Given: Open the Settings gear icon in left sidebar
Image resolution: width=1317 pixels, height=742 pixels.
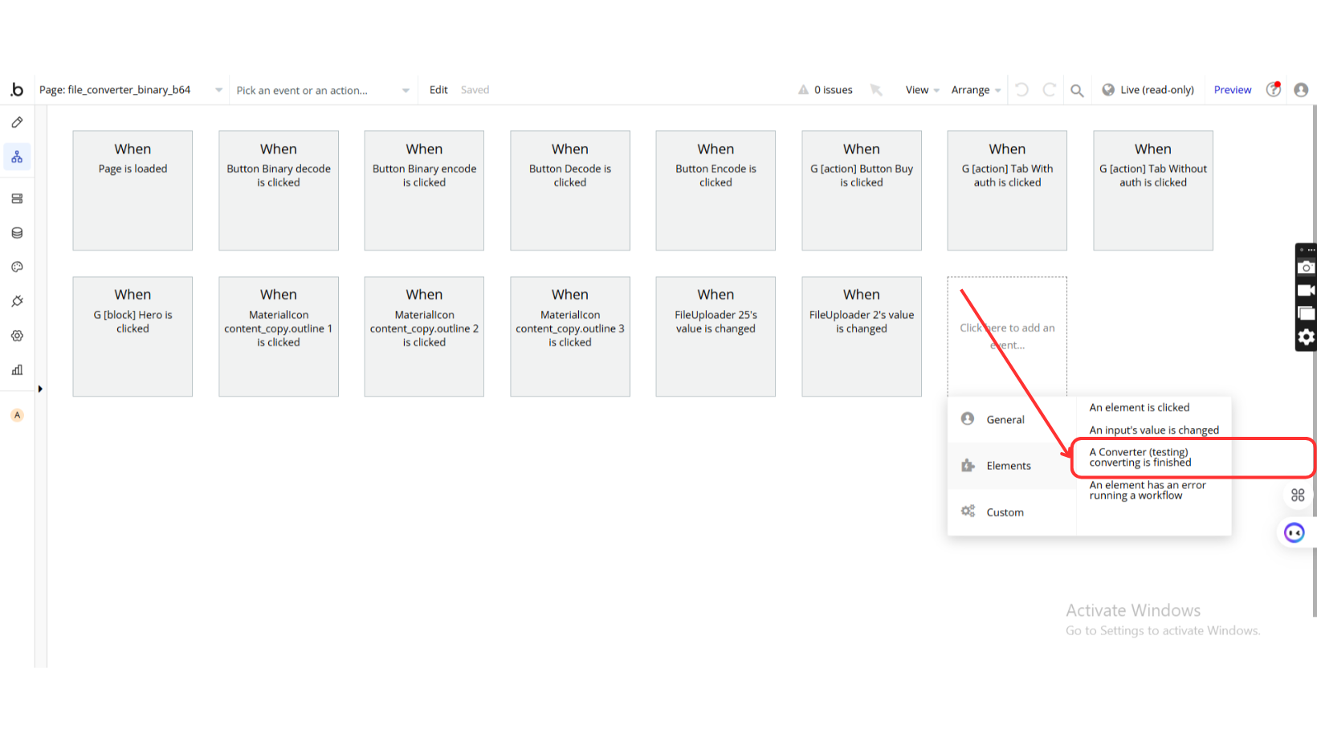Looking at the screenshot, I should tap(17, 336).
